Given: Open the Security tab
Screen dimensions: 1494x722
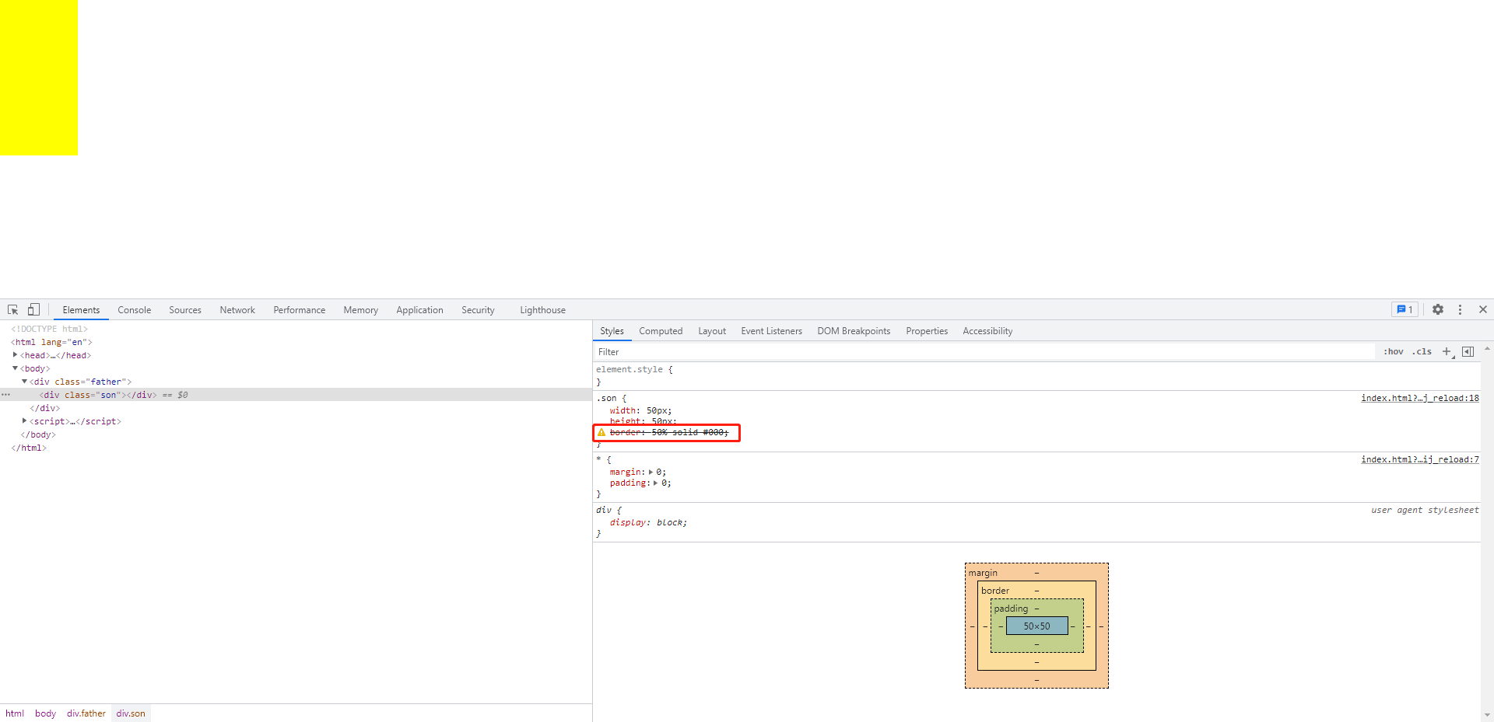Looking at the screenshot, I should 478,310.
